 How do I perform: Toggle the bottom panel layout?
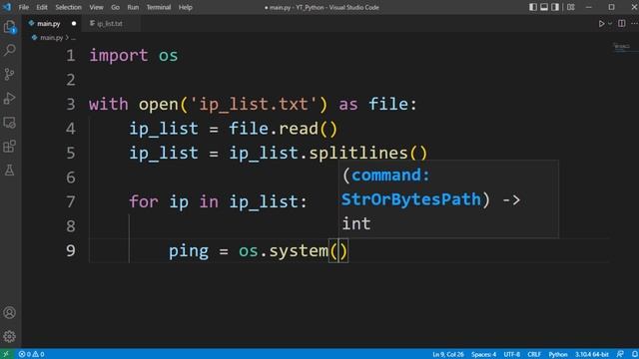point(544,7)
